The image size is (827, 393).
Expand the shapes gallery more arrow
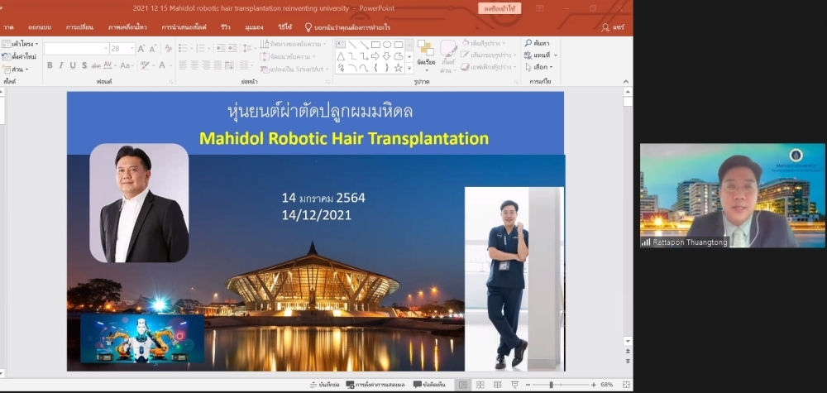[409, 68]
